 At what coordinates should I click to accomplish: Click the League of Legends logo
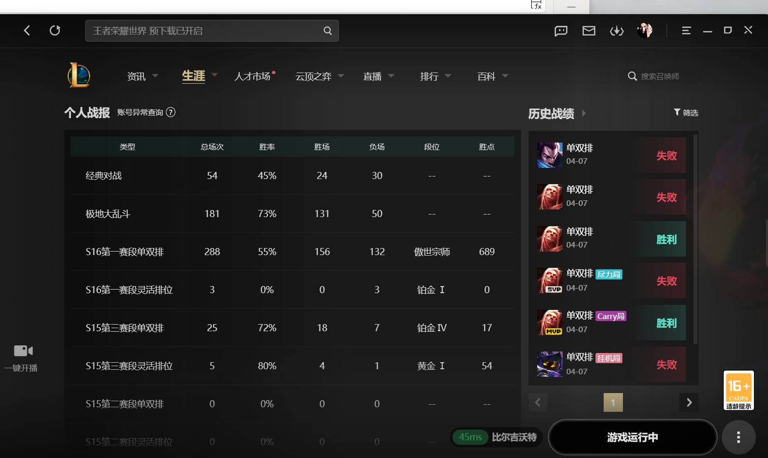coord(80,75)
